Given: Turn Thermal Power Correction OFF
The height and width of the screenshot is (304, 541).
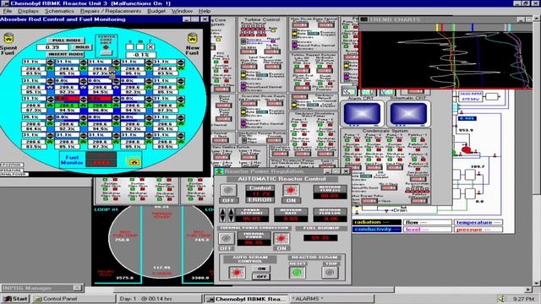Looking at the screenshot, I should [227, 238].
